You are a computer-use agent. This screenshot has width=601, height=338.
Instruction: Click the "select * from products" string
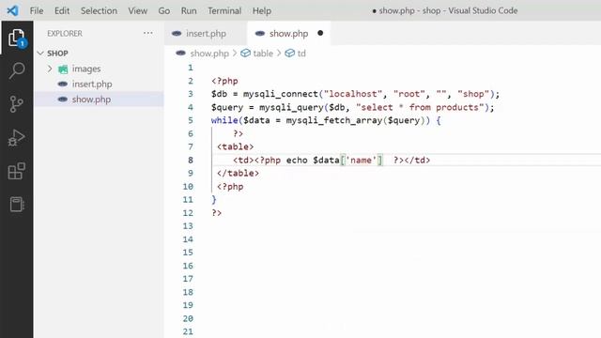coord(420,107)
